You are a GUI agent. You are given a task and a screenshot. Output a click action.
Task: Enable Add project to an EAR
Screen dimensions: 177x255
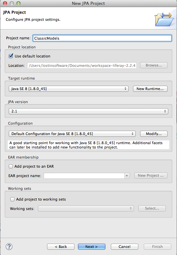click(x=11, y=166)
